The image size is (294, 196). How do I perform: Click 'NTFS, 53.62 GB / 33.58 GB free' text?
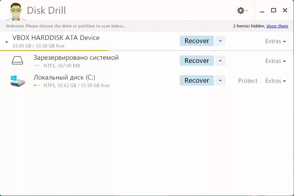click(76, 86)
